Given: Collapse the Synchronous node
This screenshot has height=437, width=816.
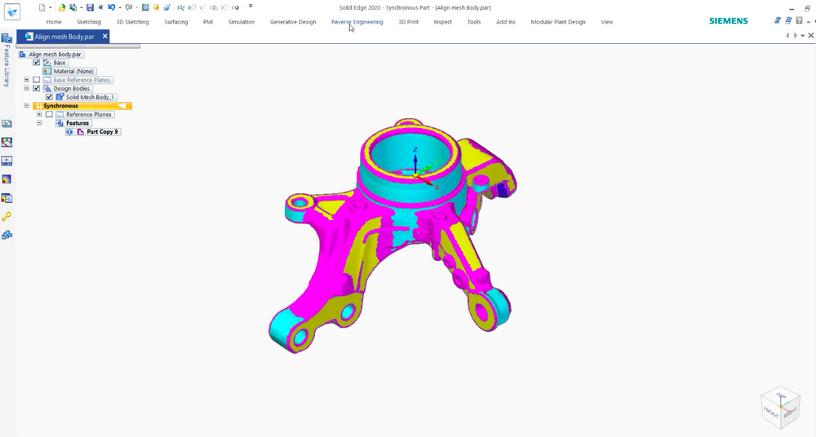Looking at the screenshot, I should (x=27, y=106).
